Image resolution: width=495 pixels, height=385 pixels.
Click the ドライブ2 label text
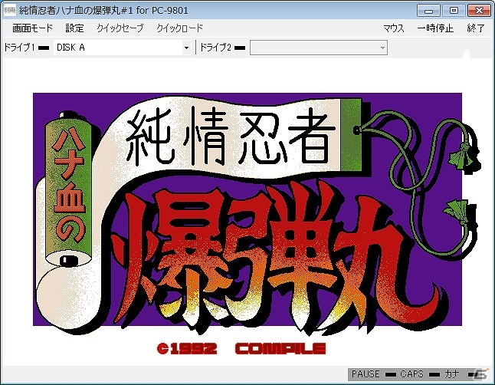[x=215, y=48]
